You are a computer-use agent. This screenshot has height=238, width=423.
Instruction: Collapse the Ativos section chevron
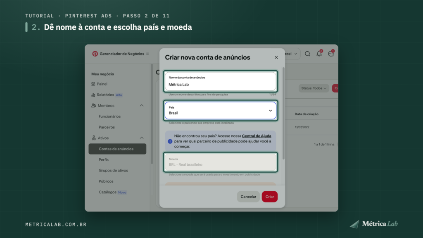coord(142,138)
